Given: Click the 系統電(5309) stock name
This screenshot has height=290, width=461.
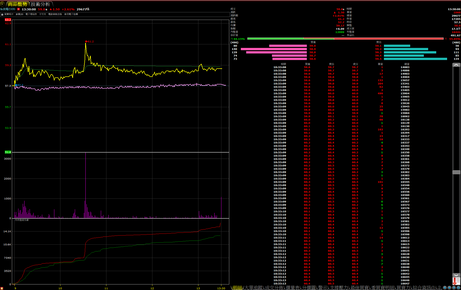Looking at the screenshot, I should click(8, 9).
